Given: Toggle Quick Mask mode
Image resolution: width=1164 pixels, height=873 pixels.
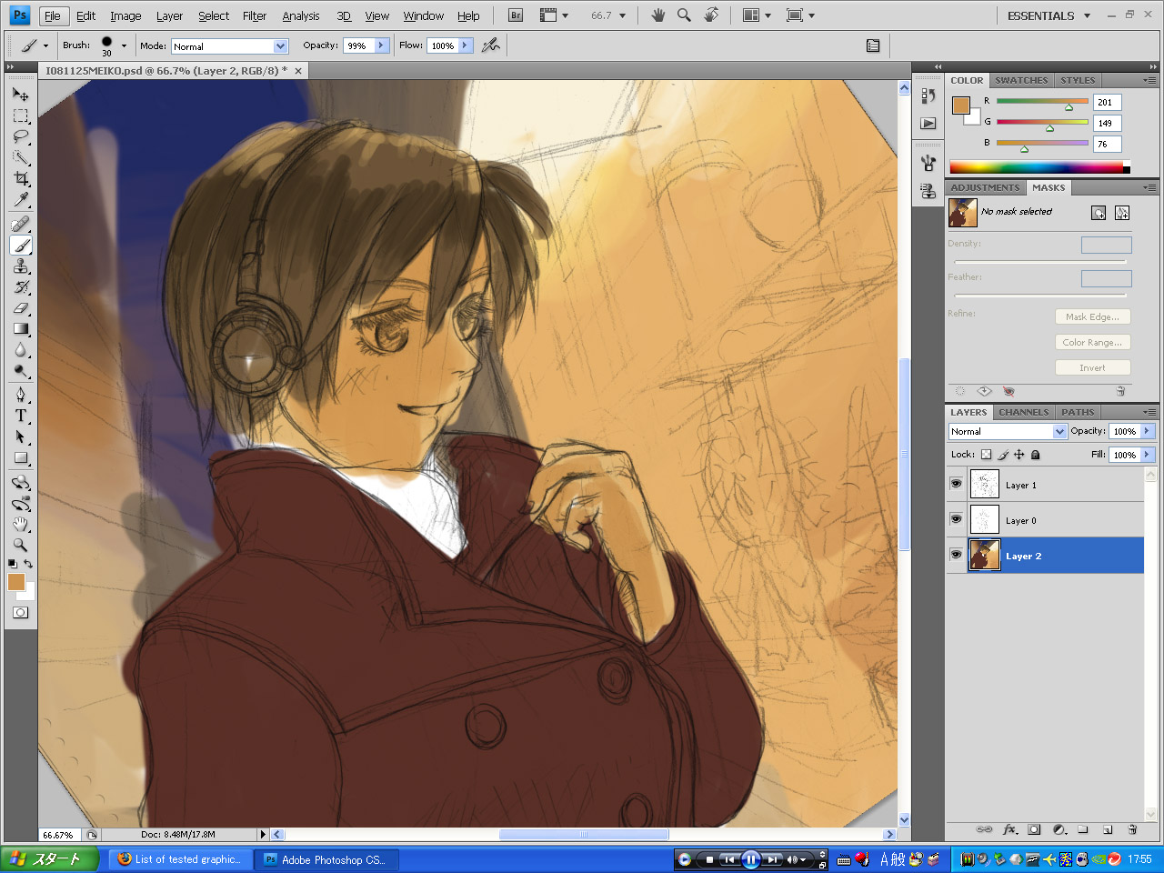Looking at the screenshot, I should click(x=20, y=613).
